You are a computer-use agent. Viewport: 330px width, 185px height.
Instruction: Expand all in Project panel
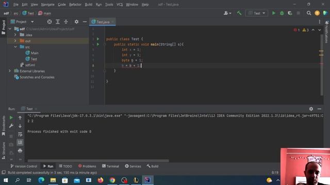[58, 22]
